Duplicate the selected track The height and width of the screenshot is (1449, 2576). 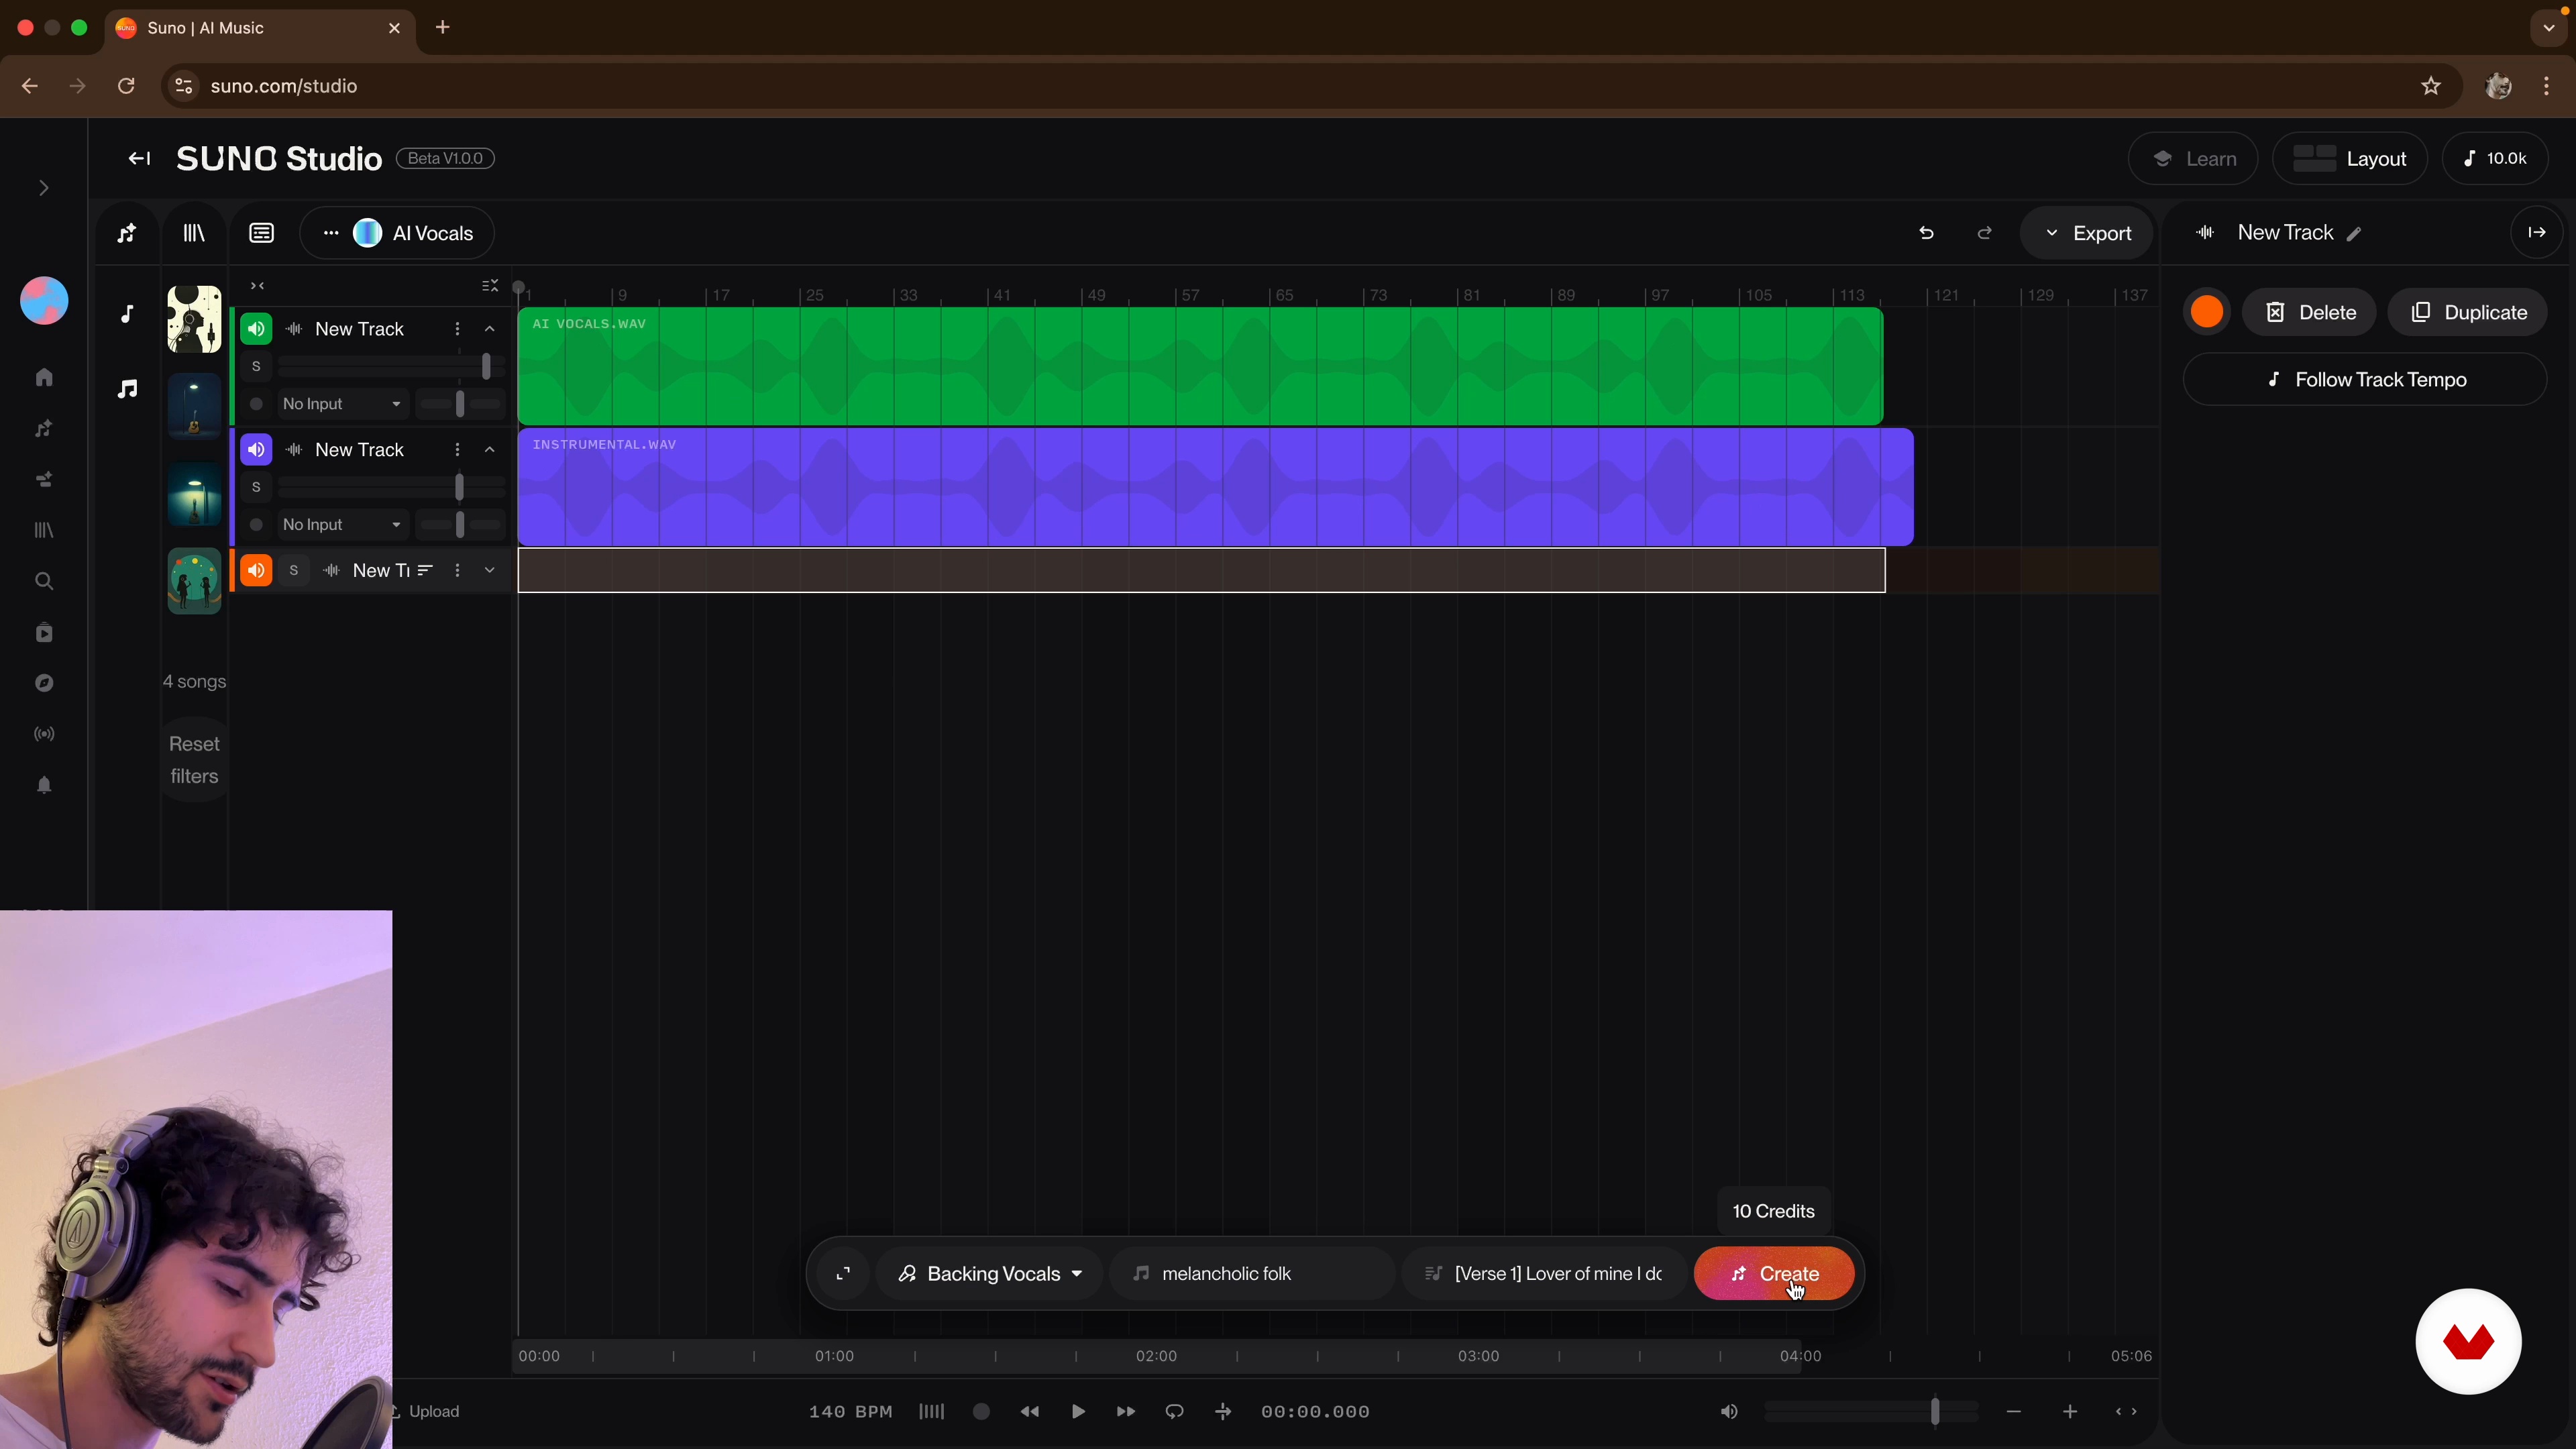2468,312
